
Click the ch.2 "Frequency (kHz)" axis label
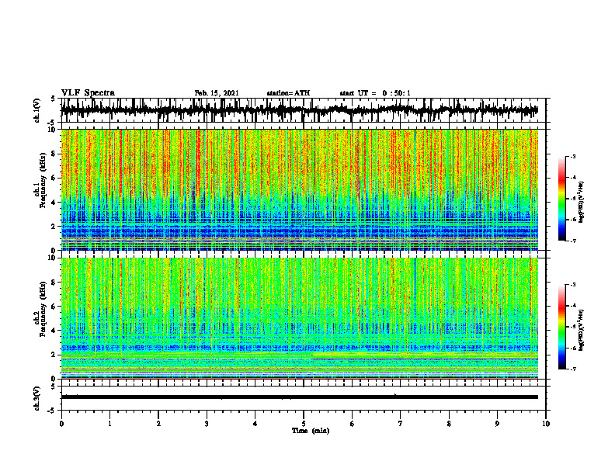click(43, 309)
